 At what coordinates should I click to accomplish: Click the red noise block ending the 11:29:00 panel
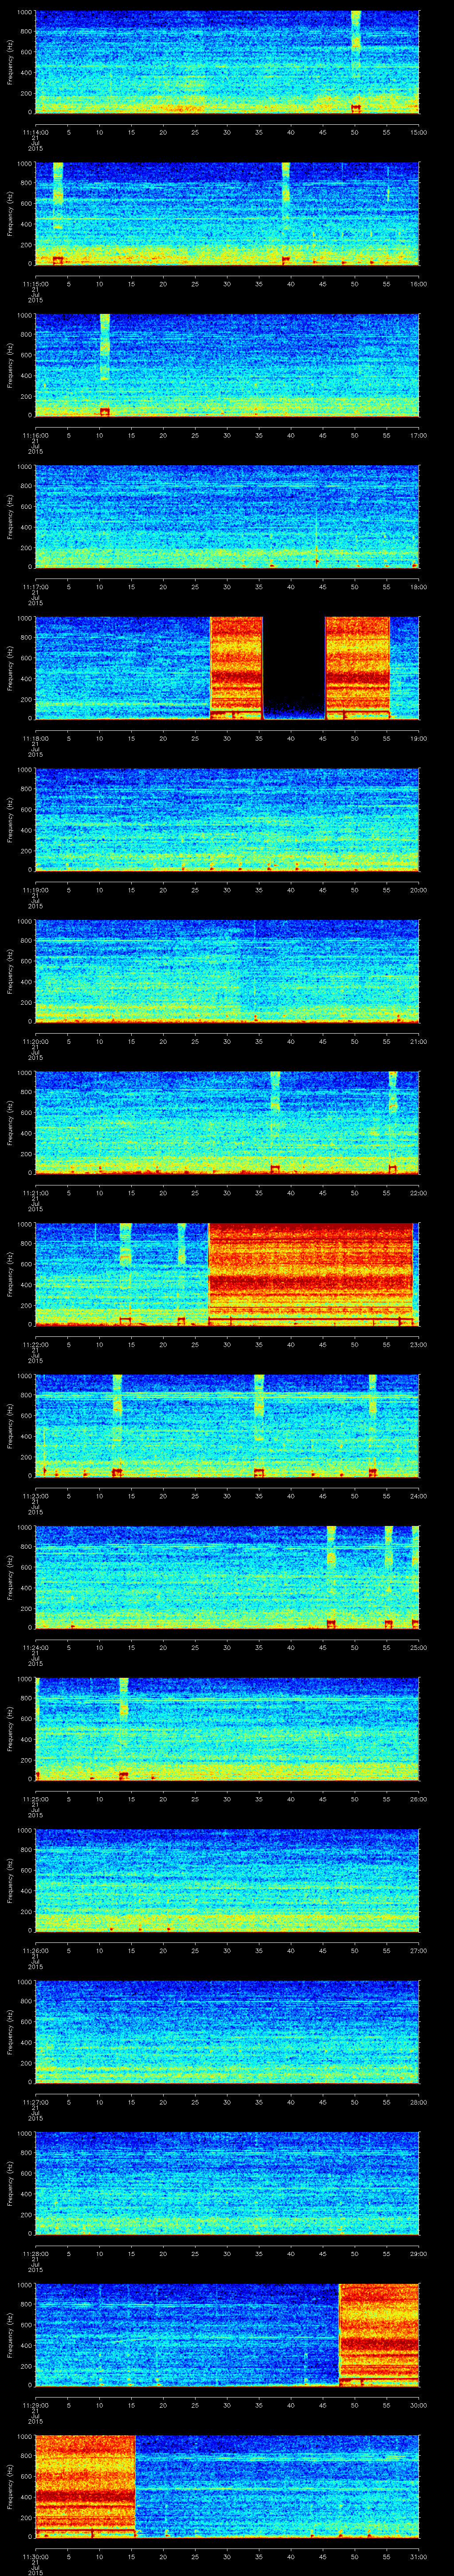[x=379, y=2335]
